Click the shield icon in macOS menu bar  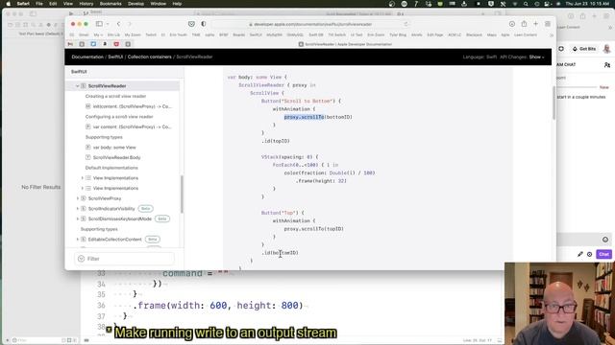pyautogui.click(x=491, y=4)
